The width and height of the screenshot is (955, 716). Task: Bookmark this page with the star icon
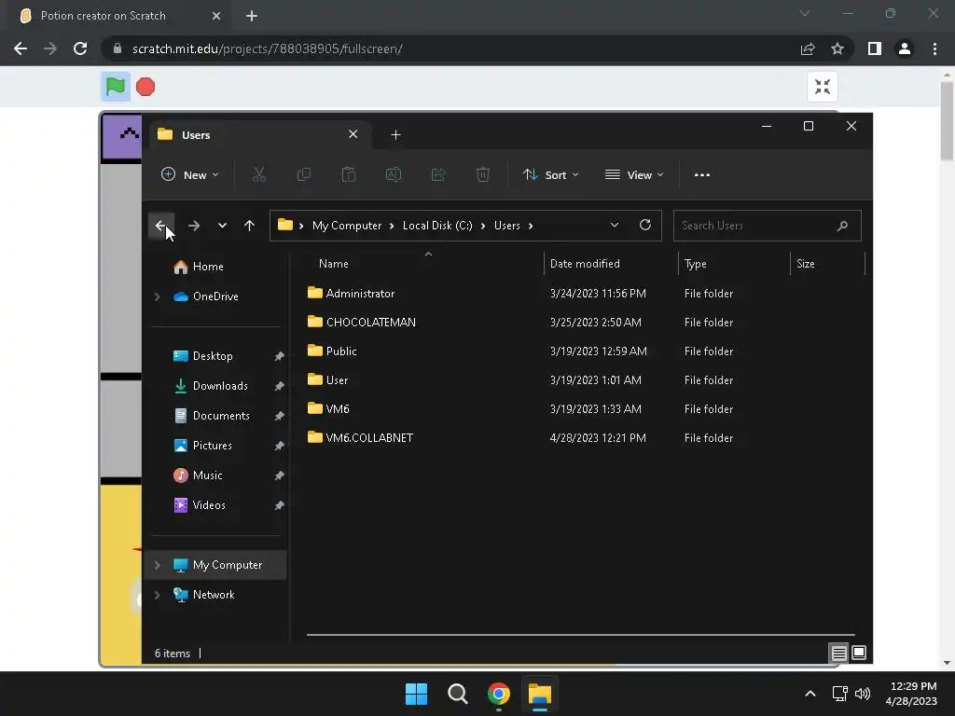[837, 48]
